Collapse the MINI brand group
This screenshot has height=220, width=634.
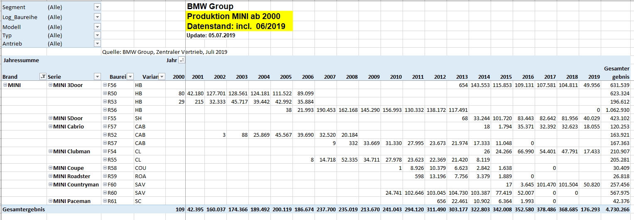point(5,85)
